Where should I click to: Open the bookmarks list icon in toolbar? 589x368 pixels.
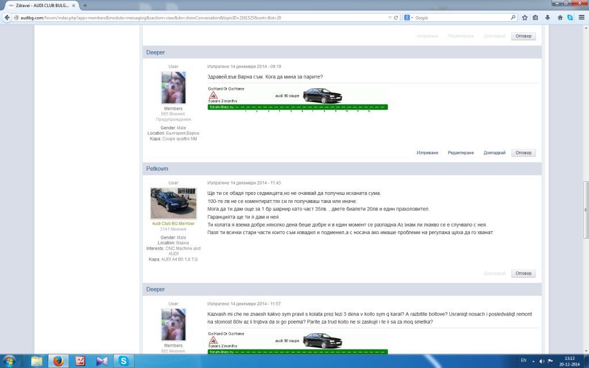coord(536,18)
